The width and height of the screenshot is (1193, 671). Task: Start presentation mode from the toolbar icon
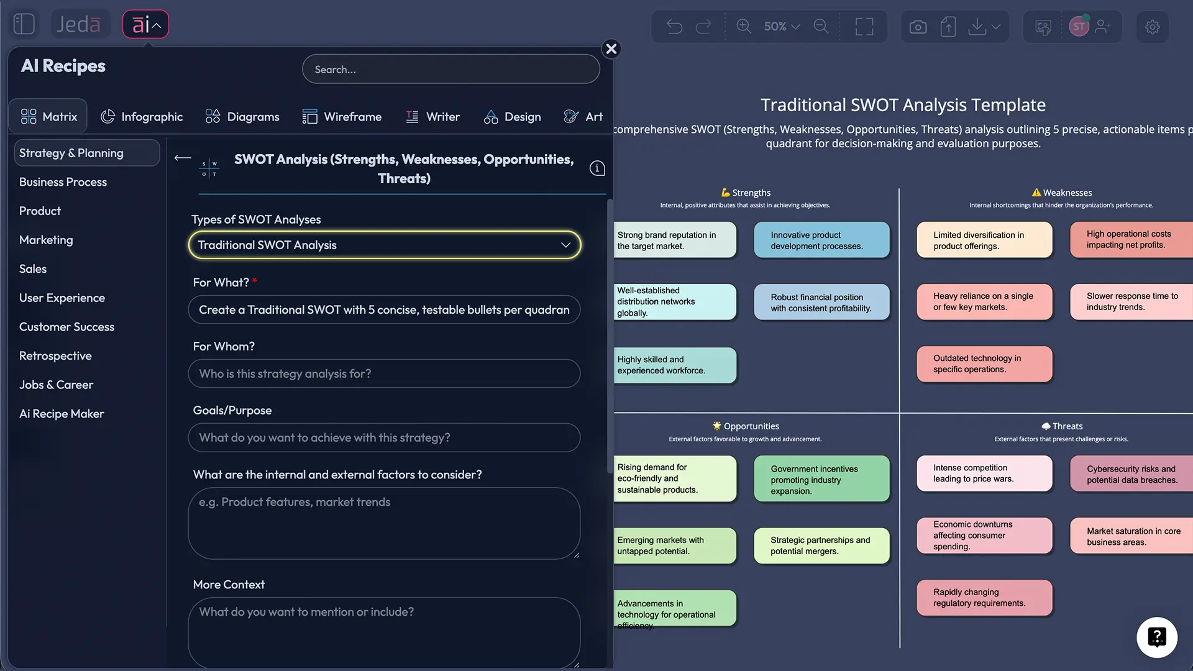[x=1043, y=27]
